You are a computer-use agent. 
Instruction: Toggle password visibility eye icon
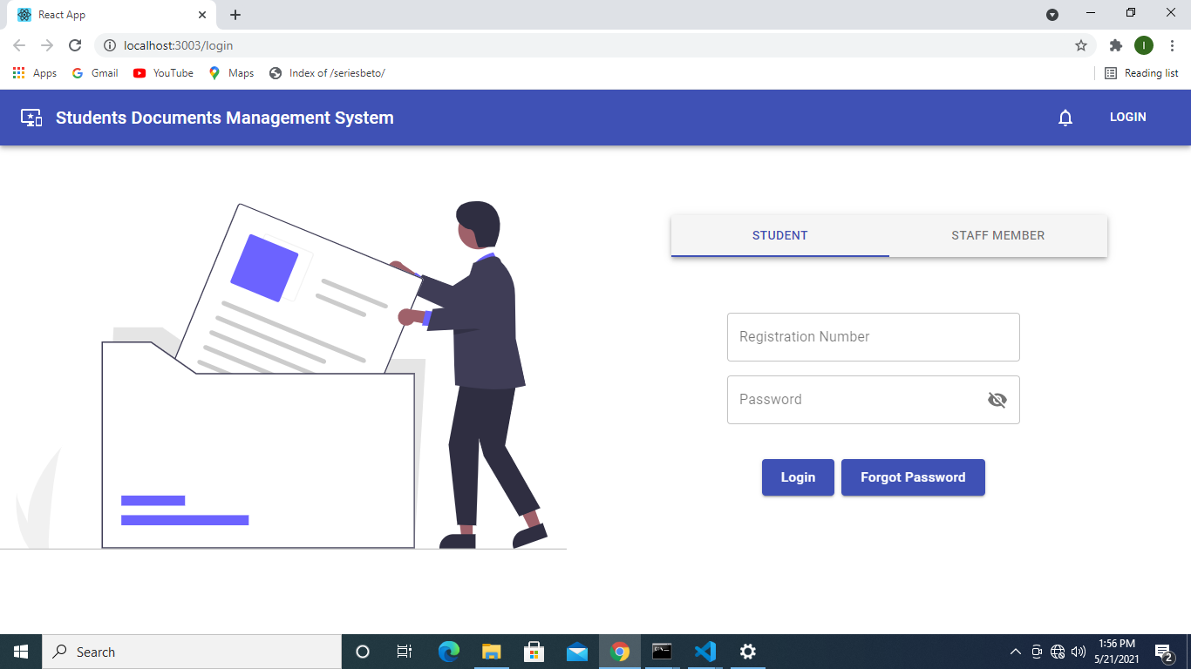(x=997, y=400)
